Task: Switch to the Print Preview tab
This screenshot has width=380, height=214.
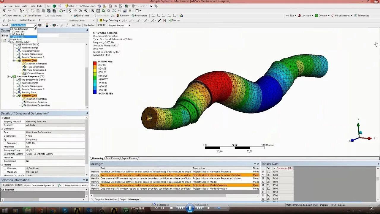Action: 113,158
